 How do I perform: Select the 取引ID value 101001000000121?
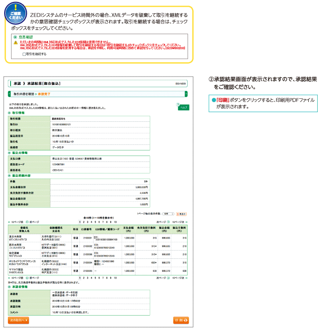tap(61, 125)
